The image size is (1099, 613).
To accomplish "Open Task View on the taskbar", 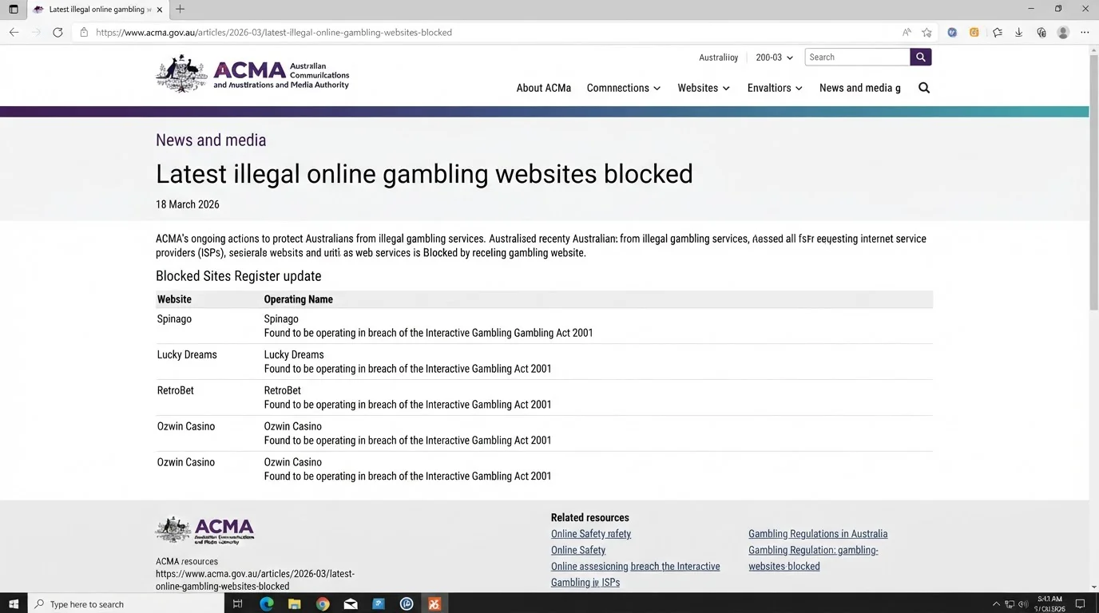I will tap(237, 604).
